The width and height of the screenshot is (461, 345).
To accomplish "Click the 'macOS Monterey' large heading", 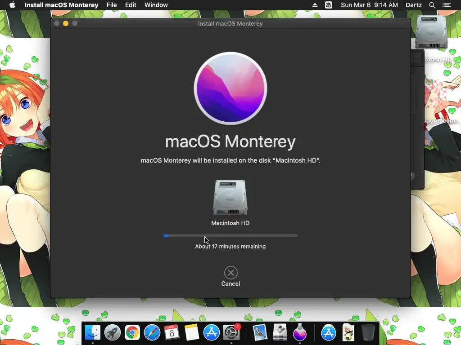I will tap(230, 142).
